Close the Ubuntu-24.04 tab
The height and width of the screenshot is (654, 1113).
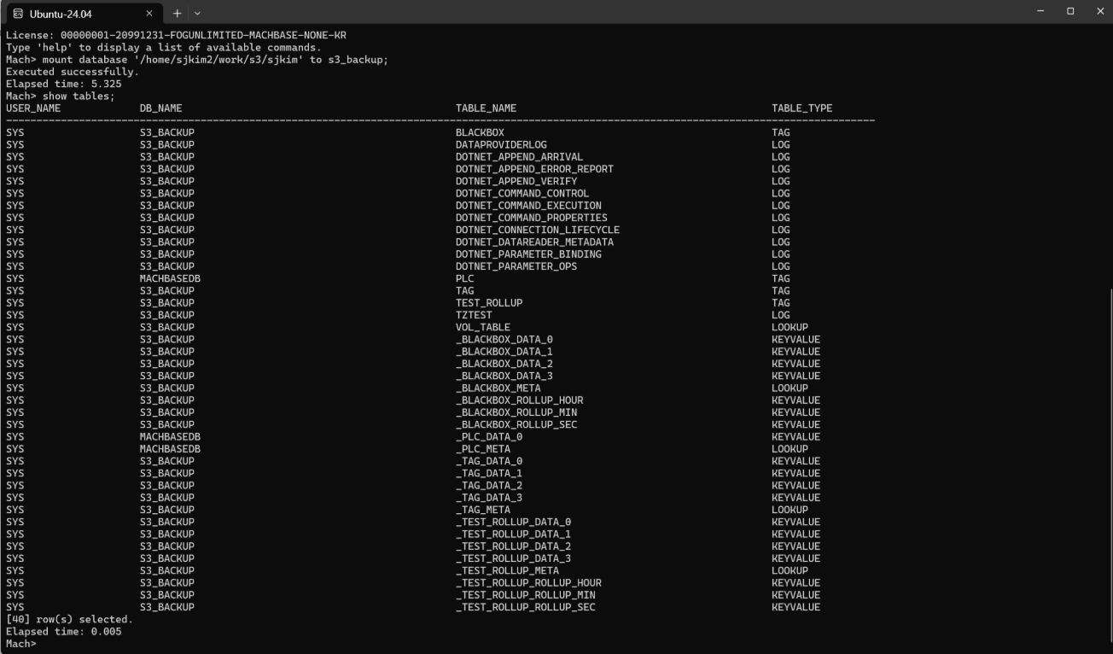(x=149, y=14)
